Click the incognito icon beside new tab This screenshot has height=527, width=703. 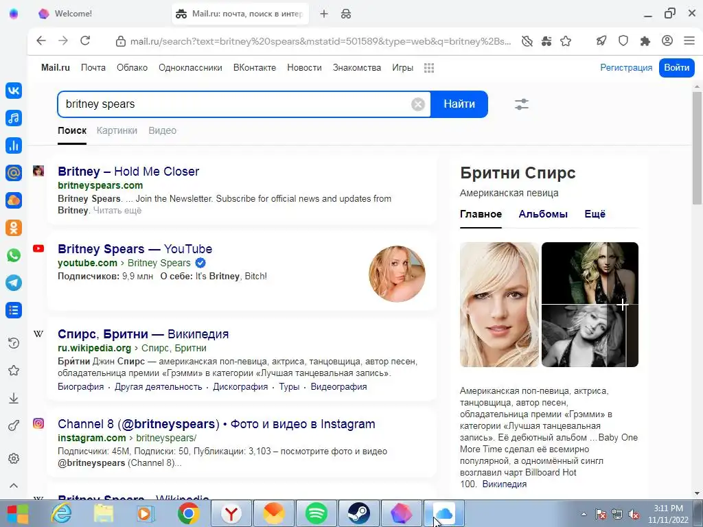coord(346,14)
